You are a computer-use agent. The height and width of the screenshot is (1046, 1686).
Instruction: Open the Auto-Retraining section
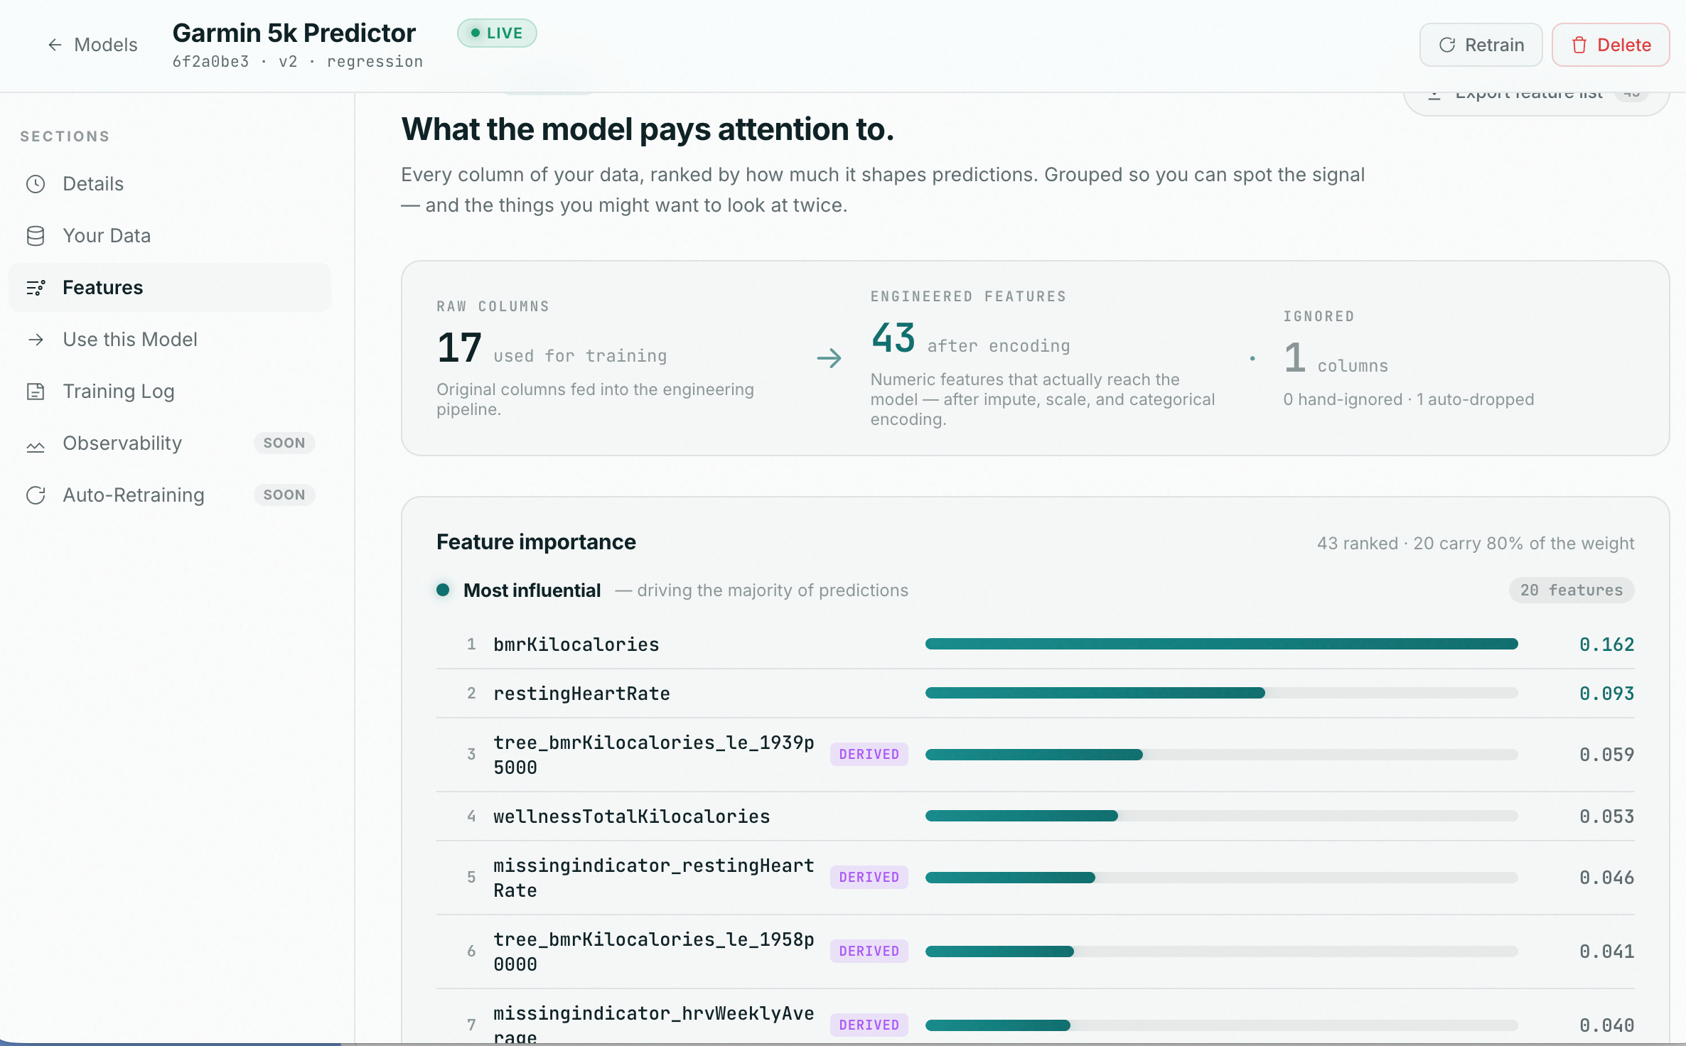(x=170, y=495)
